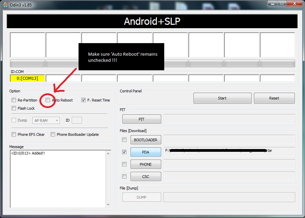Viewport: 305px width, 218px height.
Task: Click the Odin3 app icon in title bar
Action: point(5,5)
